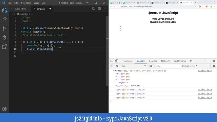Click the Chrome address bar
The width and height of the screenshot is (217, 122).
pos(157,6)
